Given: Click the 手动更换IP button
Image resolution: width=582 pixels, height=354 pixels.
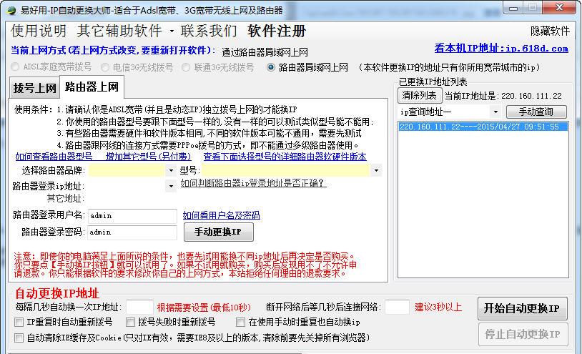Looking at the screenshot, I should [218, 232].
